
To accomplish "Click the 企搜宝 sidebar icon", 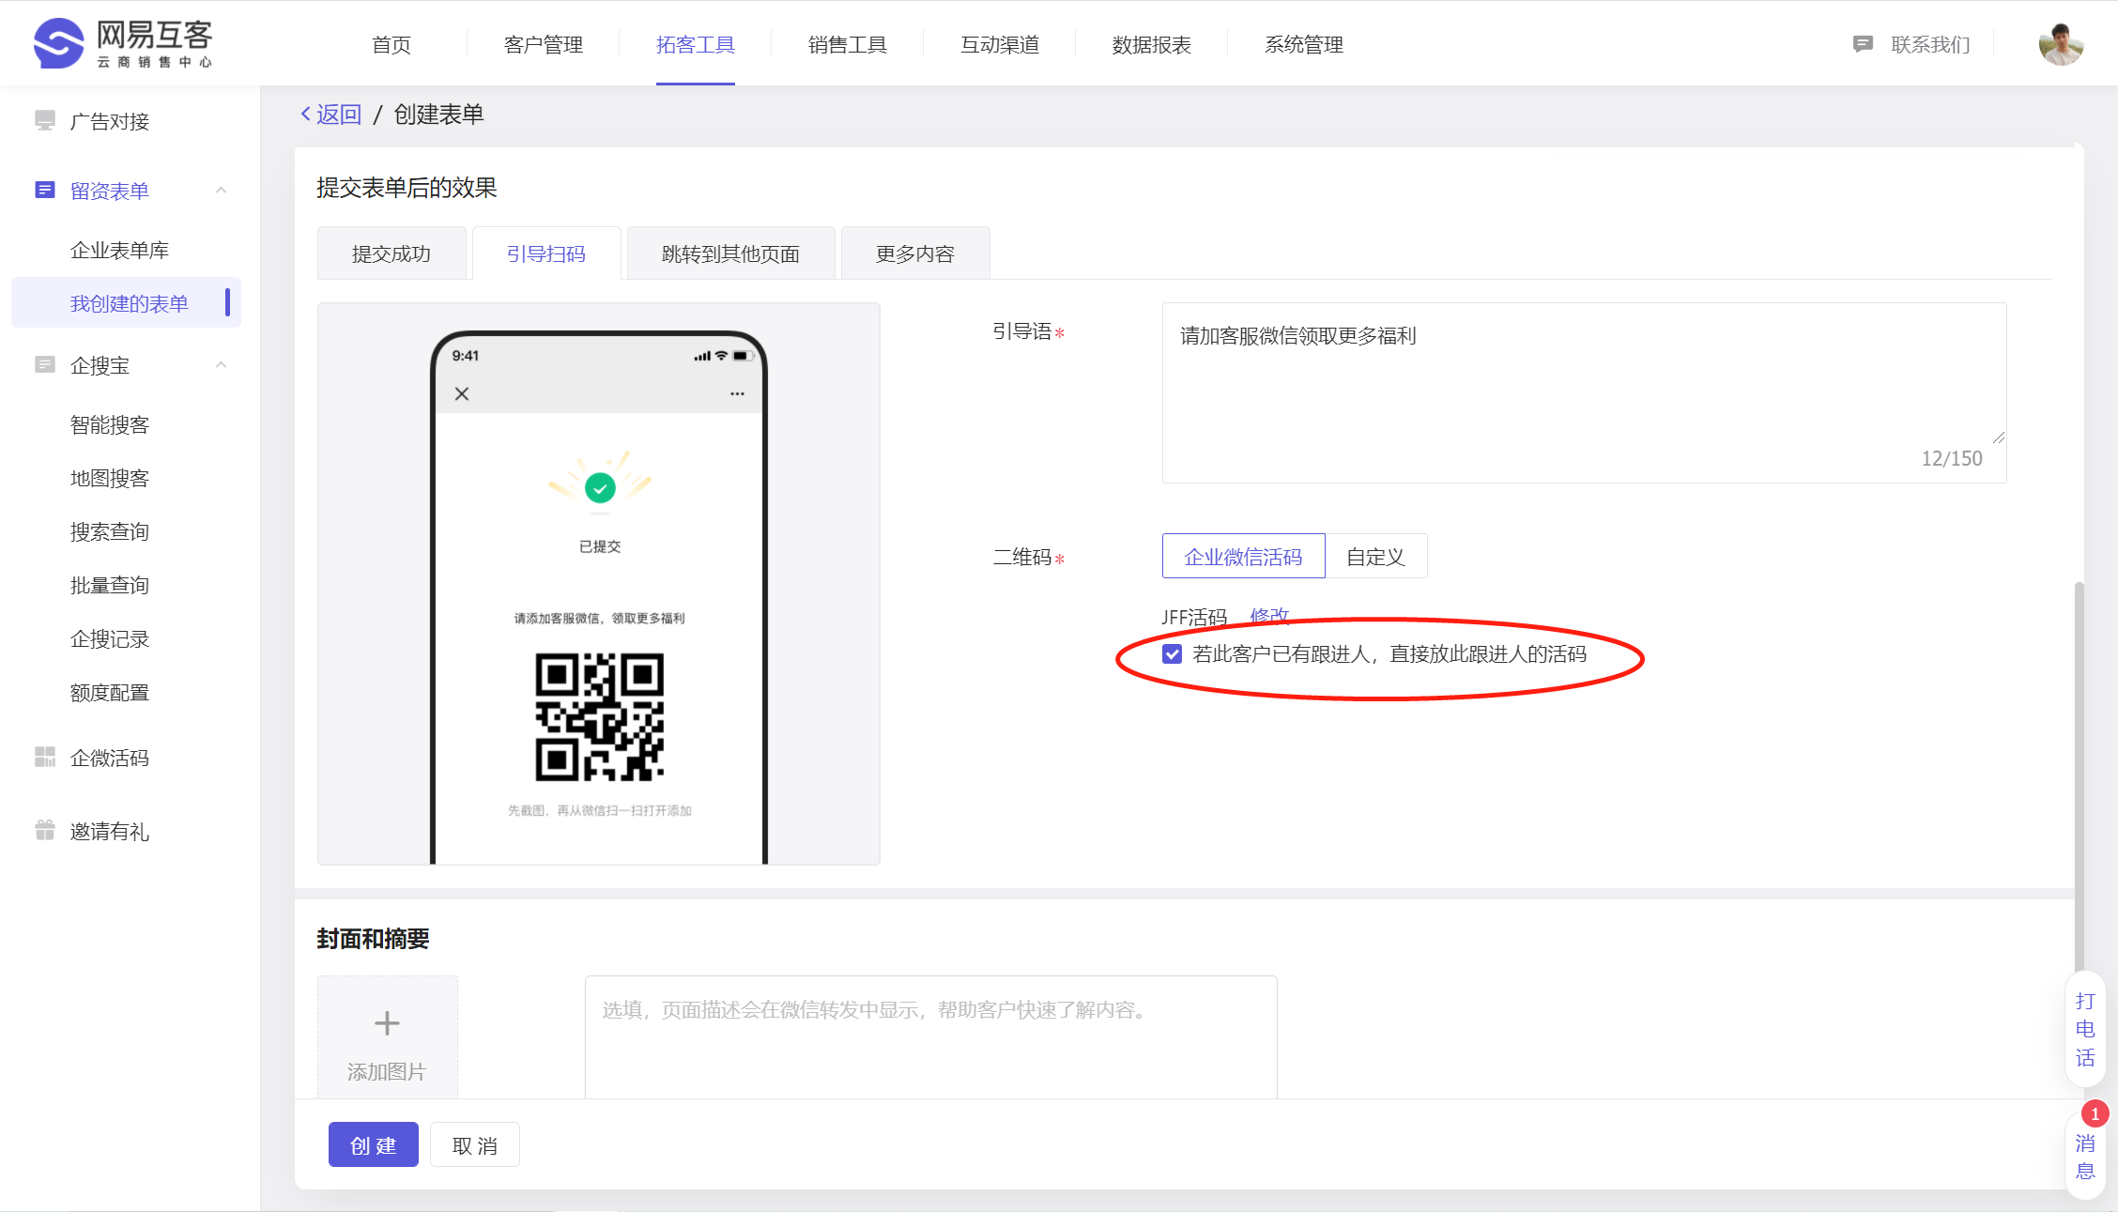I will tap(45, 364).
